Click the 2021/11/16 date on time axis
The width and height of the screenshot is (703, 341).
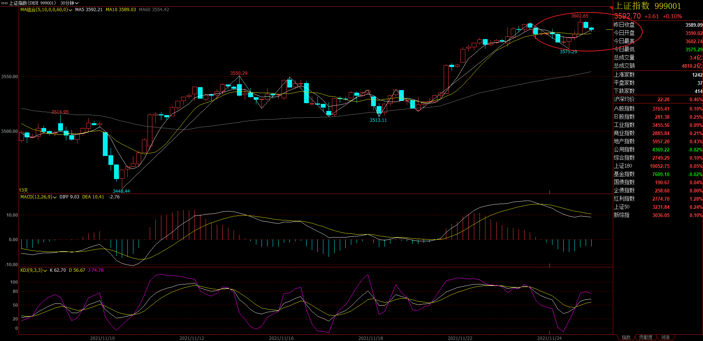[x=281, y=338]
